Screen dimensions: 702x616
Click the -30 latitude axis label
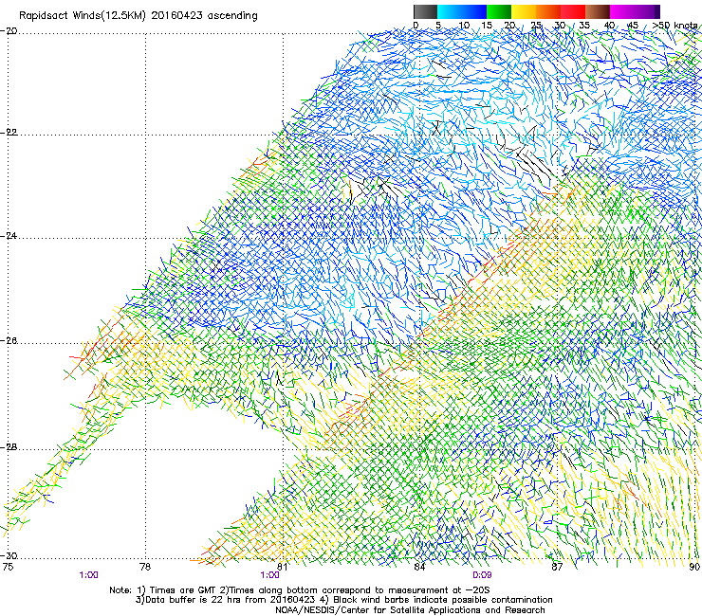[x=9, y=555]
